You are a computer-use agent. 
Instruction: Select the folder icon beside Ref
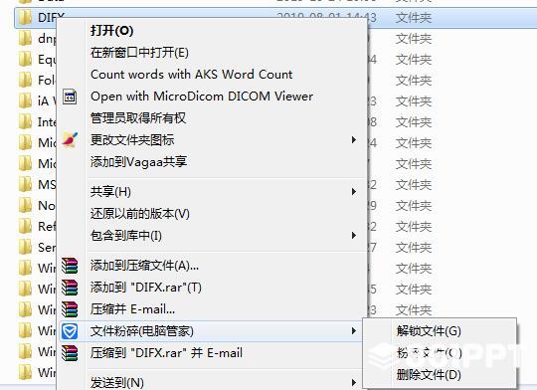point(25,226)
